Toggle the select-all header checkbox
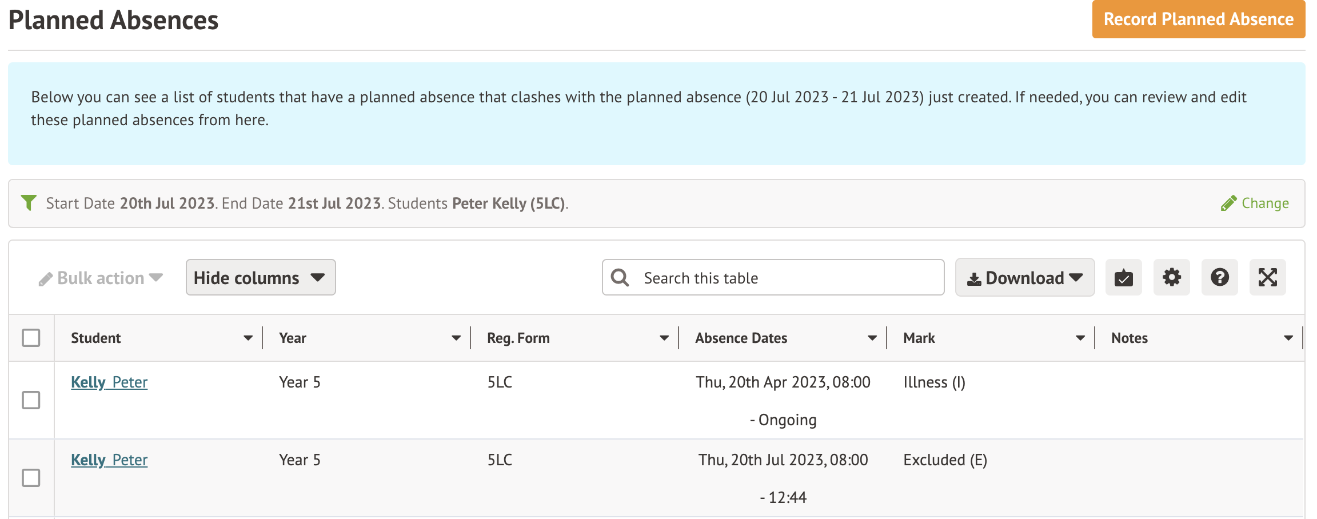Viewport: 1317px width, 519px height. click(x=31, y=338)
